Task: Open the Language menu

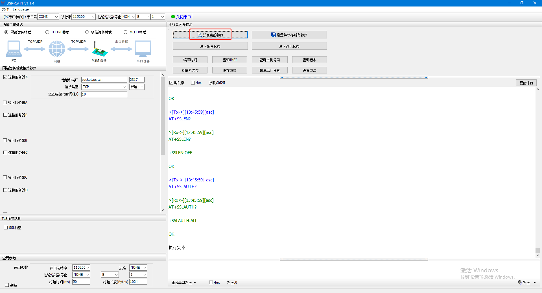Action: 21,9
